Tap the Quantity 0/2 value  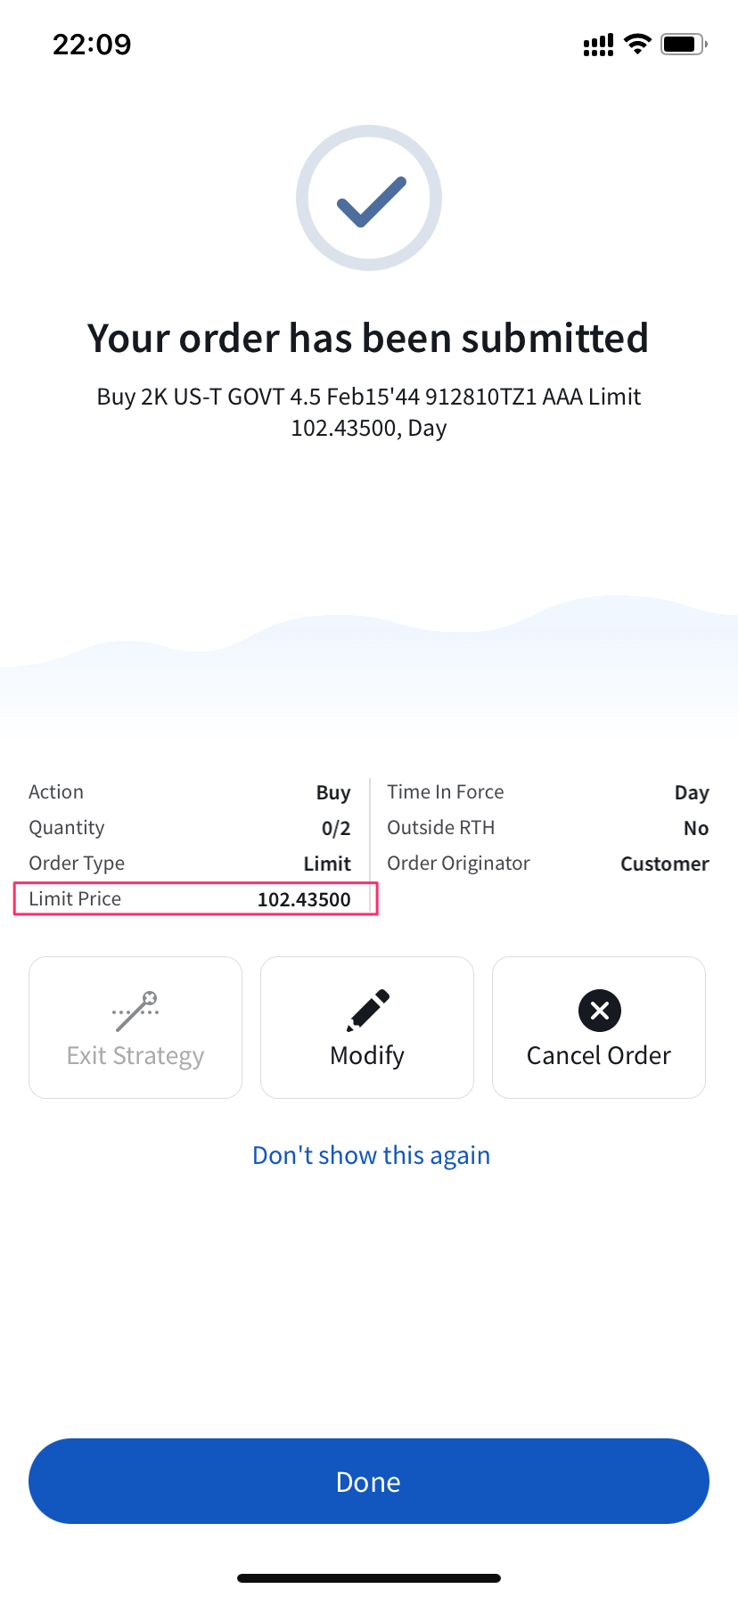coord(336,829)
